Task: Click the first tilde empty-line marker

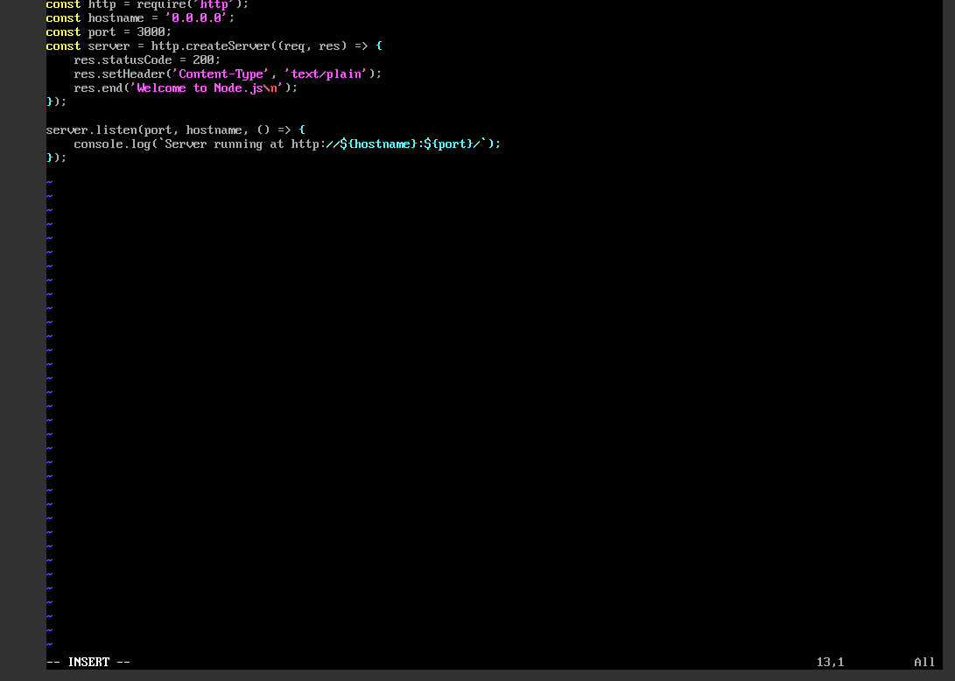Action: coord(49,183)
